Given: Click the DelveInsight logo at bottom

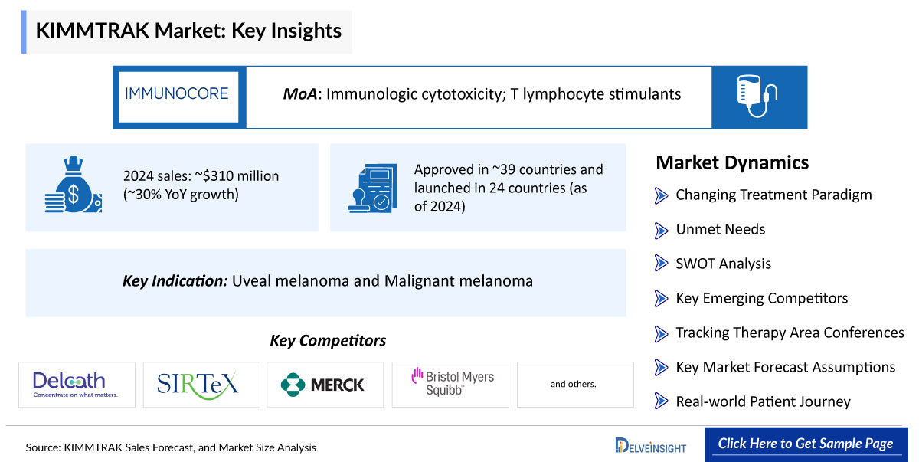Looking at the screenshot, I should [x=651, y=445].
